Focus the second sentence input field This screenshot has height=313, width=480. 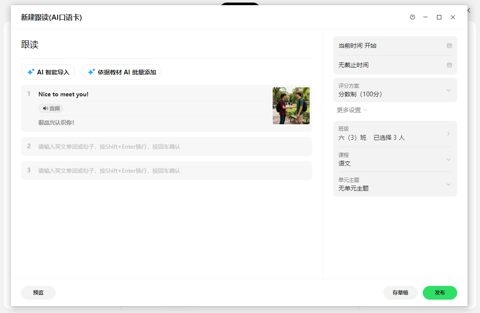(166, 147)
